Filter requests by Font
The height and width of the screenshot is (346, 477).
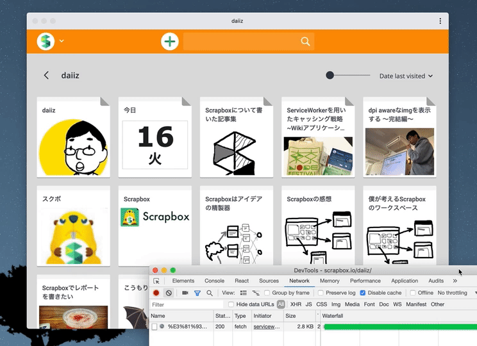(x=369, y=304)
